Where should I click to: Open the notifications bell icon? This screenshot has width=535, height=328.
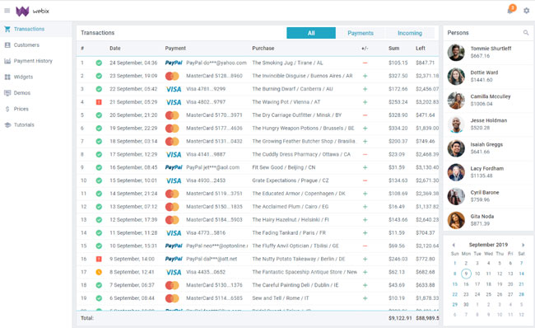[510, 11]
